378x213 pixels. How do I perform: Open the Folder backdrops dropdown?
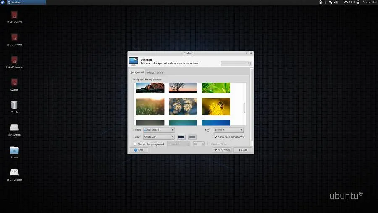tap(158, 130)
